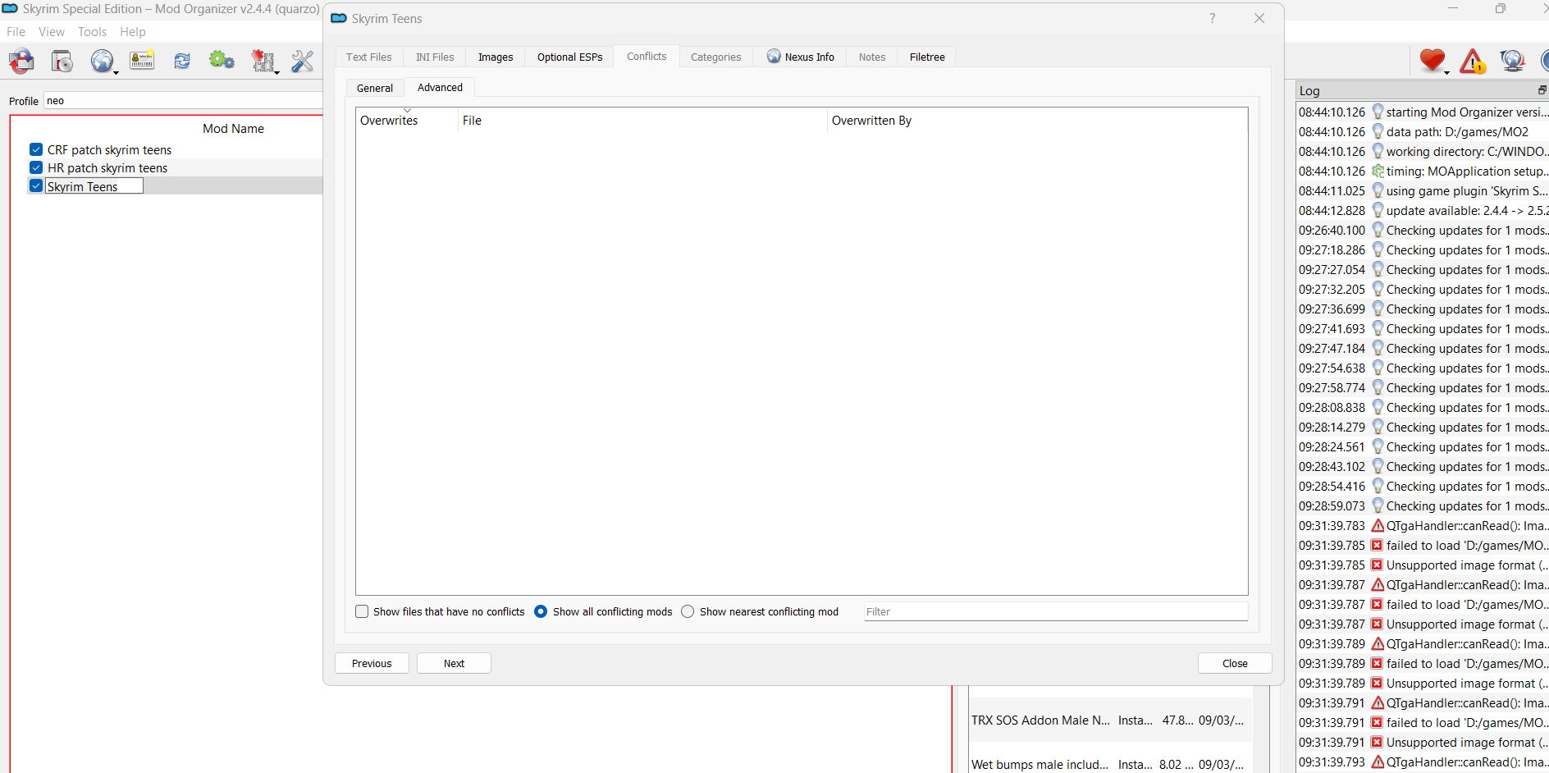Click the Skyrim Teens dialog title icon
Image resolution: width=1549 pixels, height=773 pixels.
pyautogui.click(x=339, y=18)
